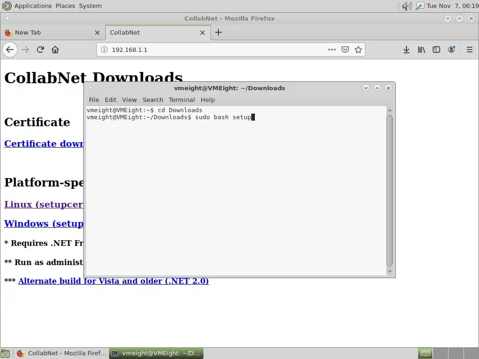
Task: Open the Library icon in Firefox toolbar
Action: click(421, 50)
